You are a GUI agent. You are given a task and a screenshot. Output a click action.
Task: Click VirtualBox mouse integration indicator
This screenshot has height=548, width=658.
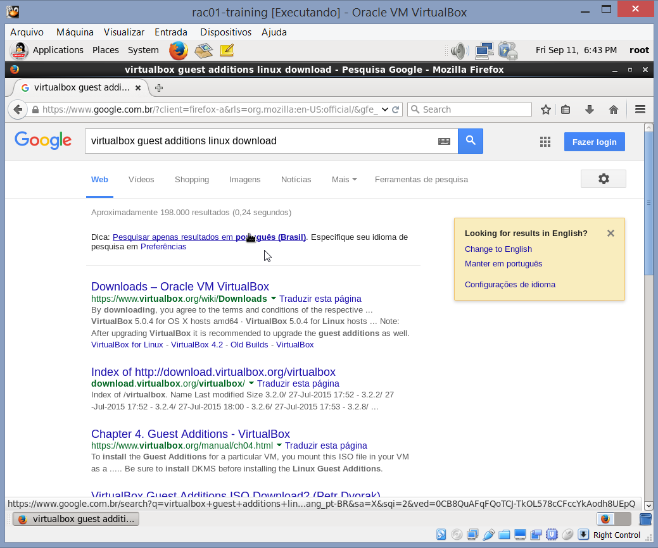567,535
